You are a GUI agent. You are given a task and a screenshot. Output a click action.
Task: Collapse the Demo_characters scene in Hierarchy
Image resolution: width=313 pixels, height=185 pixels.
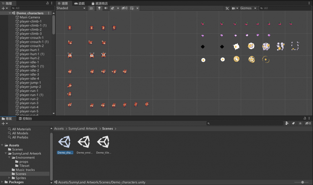click(x=9, y=13)
